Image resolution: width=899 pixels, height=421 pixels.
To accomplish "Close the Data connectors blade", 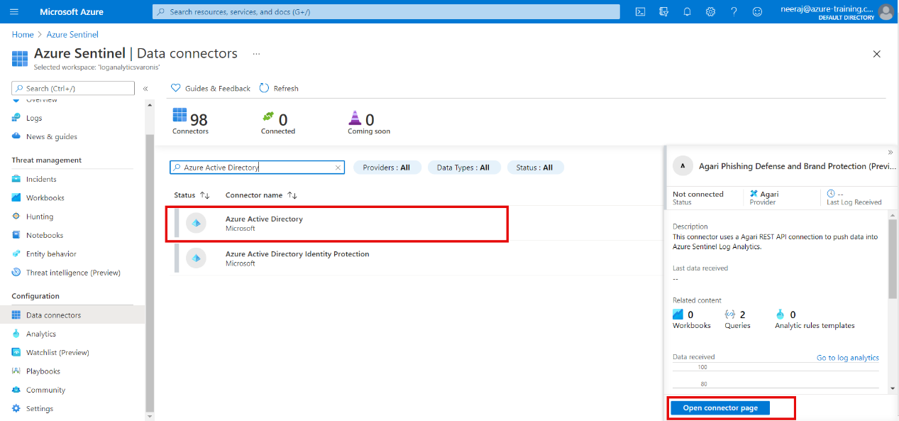I will click(x=877, y=54).
